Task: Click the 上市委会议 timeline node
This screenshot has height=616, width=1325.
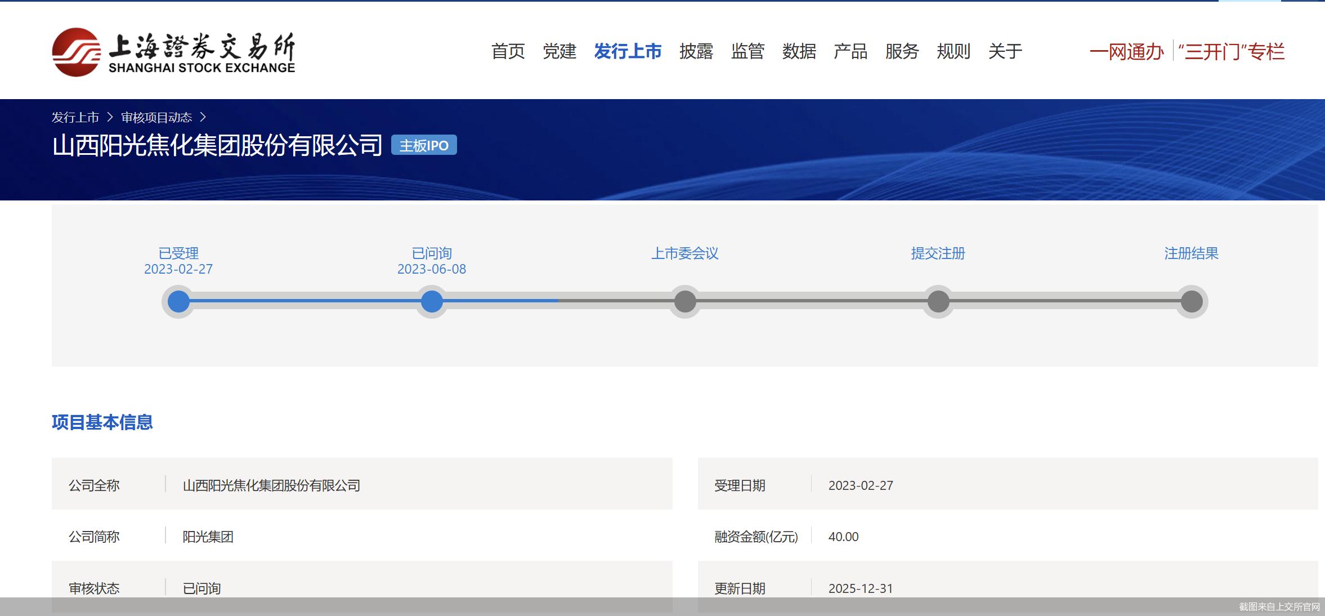Action: (685, 301)
